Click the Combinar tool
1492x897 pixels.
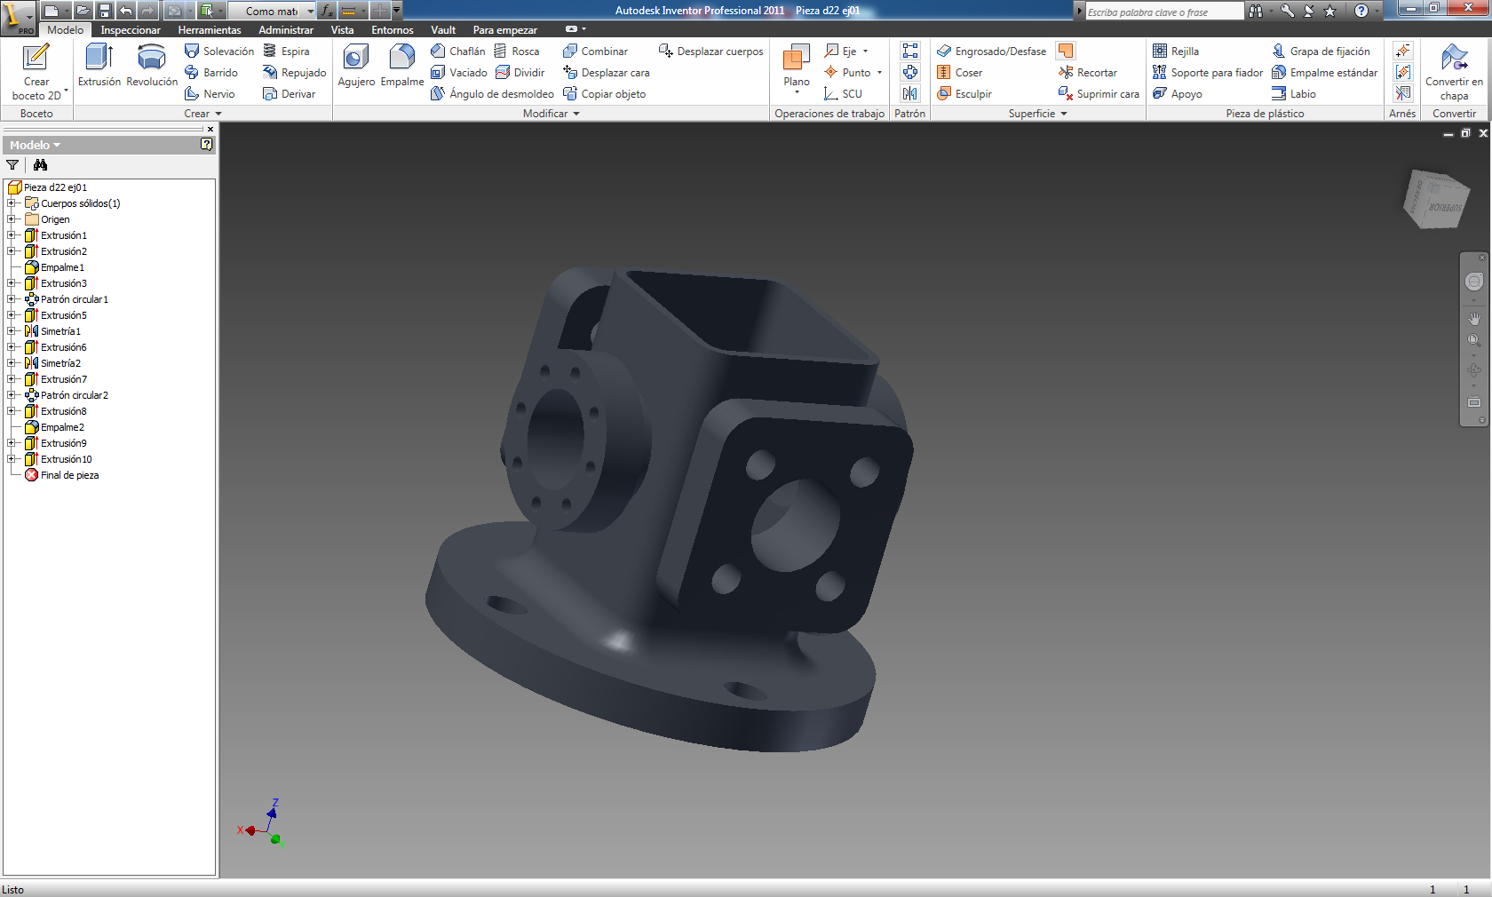coord(595,52)
